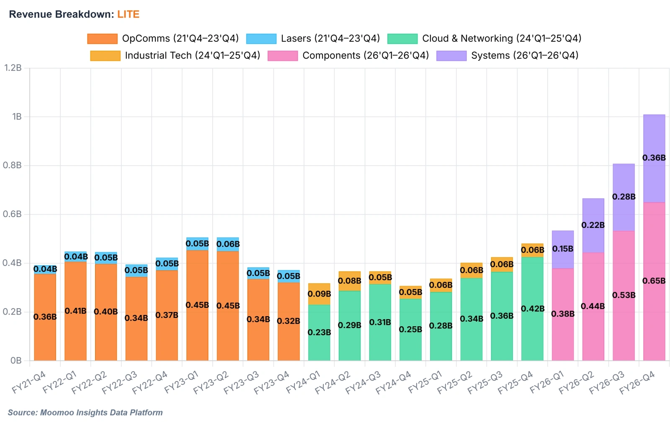Select the orange OpComms segment in FY21-Q4 bar
The image size is (670, 422).
click(45, 317)
